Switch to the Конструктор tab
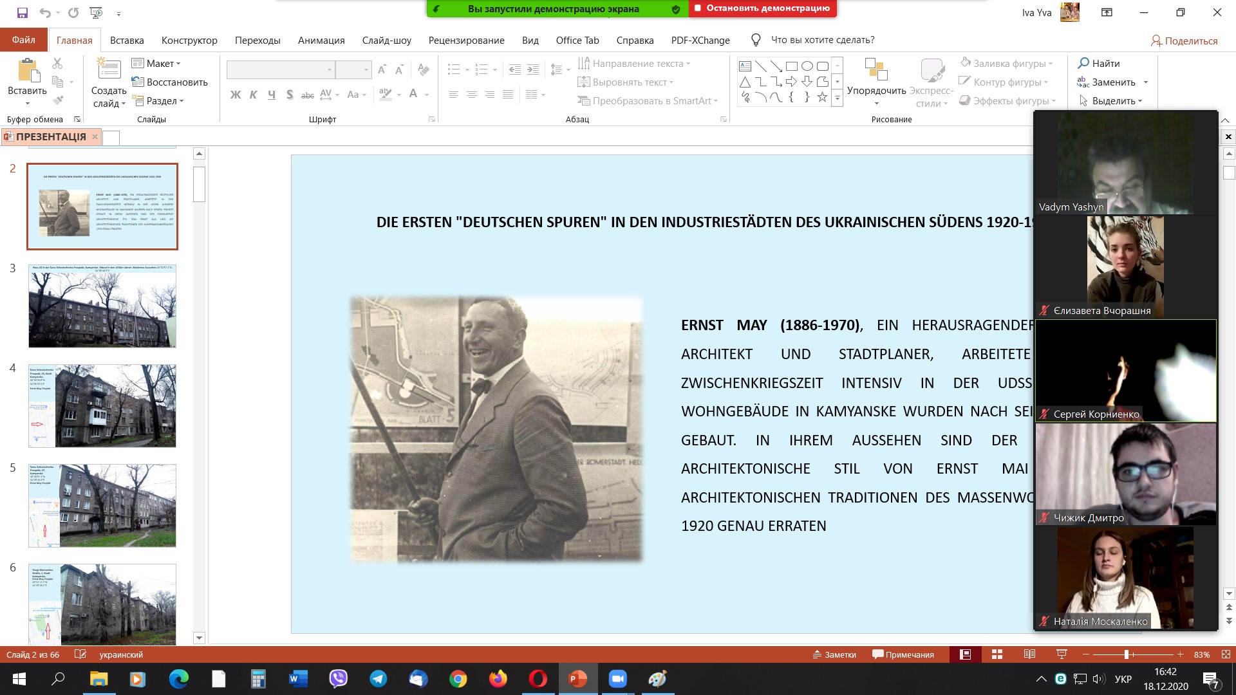The height and width of the screenshot is (695, 1236). (189, 40)
